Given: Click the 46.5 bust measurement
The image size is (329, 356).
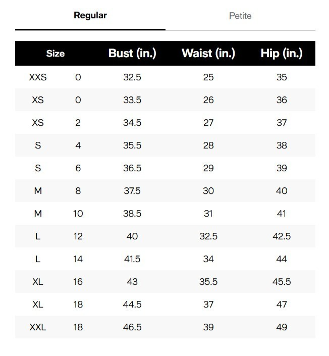Looking at the screenshot, I should coord(132,327).
